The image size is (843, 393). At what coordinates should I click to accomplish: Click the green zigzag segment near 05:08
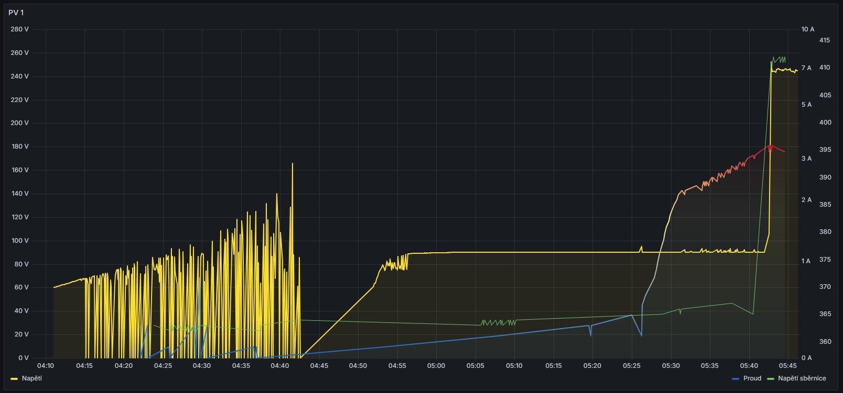point(498,322)
